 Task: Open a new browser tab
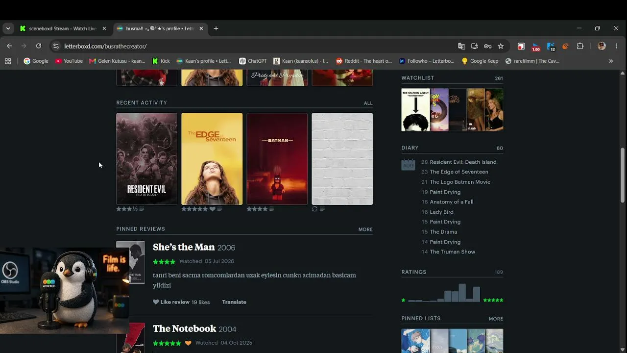[216, 28]
